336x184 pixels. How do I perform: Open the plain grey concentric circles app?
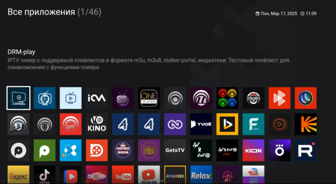coord(175,98)
